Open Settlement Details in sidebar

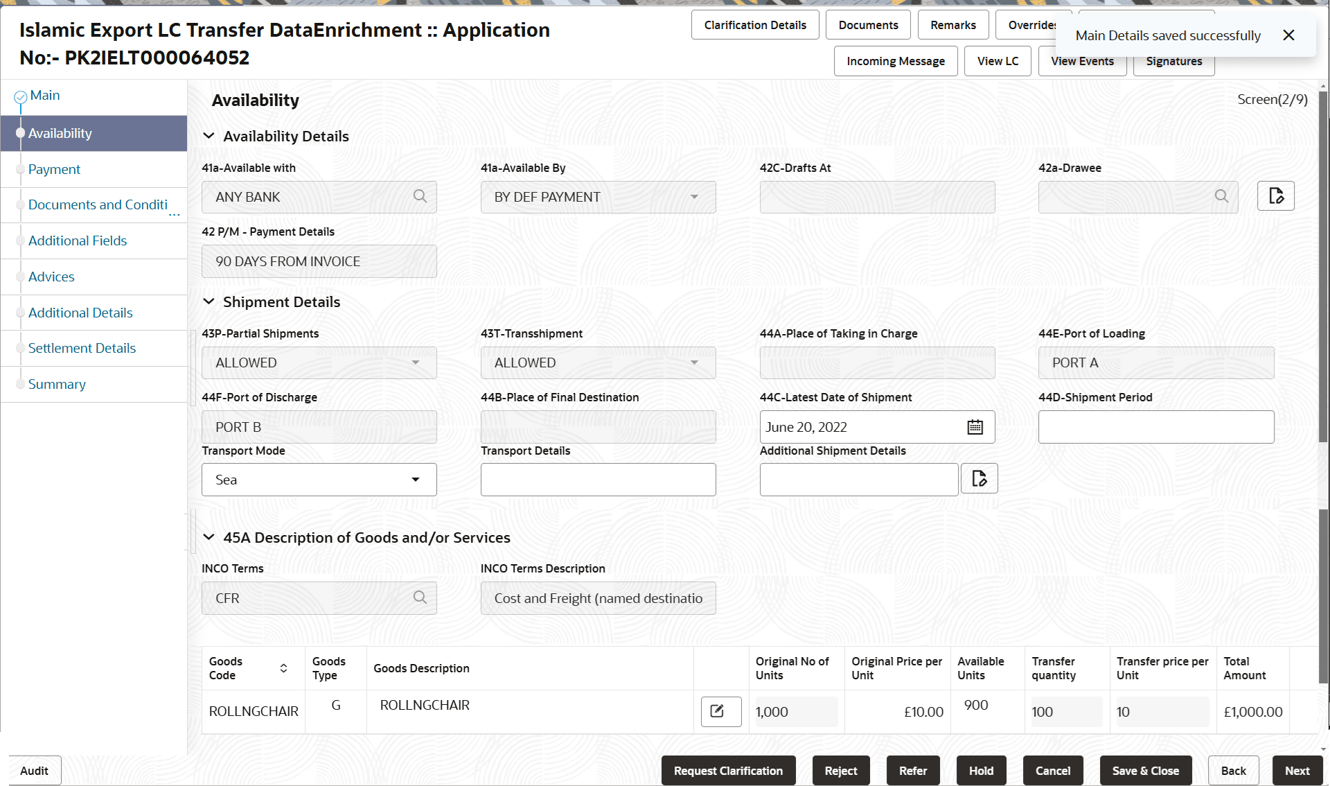(x=82, y=348)
